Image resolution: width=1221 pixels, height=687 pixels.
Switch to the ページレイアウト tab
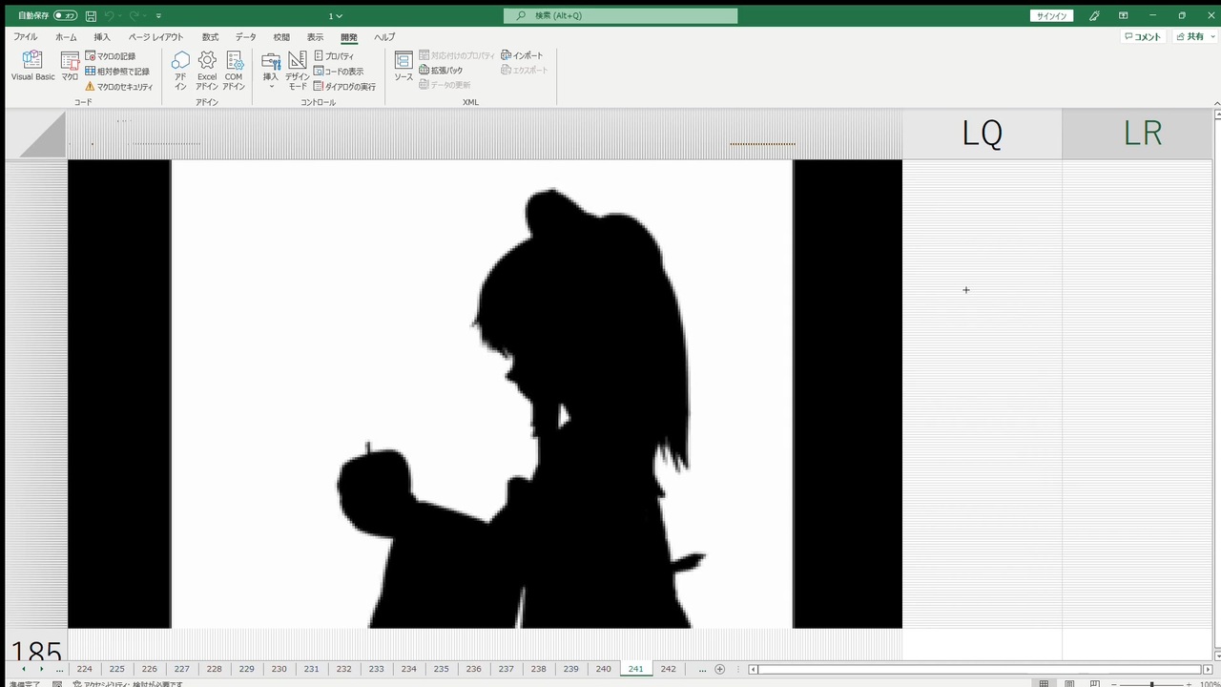155,37
